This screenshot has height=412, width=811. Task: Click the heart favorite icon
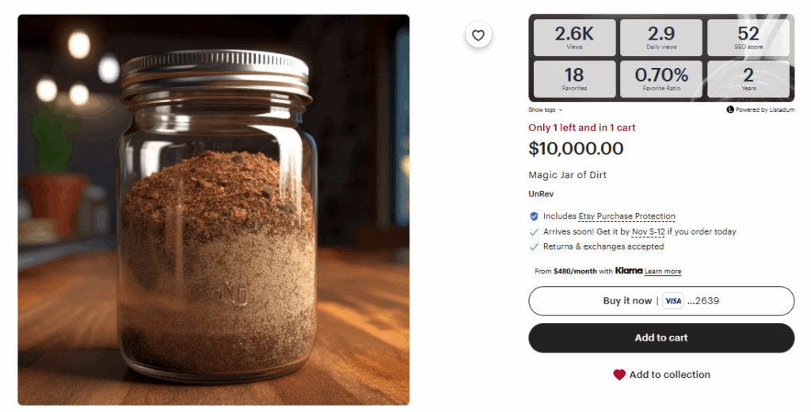(478, 35)
